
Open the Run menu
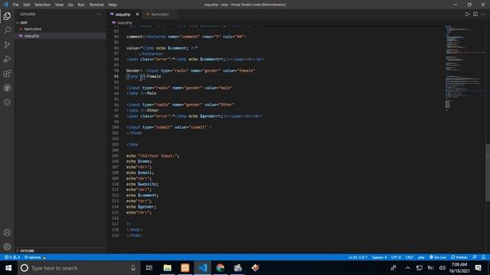point(81,5)
